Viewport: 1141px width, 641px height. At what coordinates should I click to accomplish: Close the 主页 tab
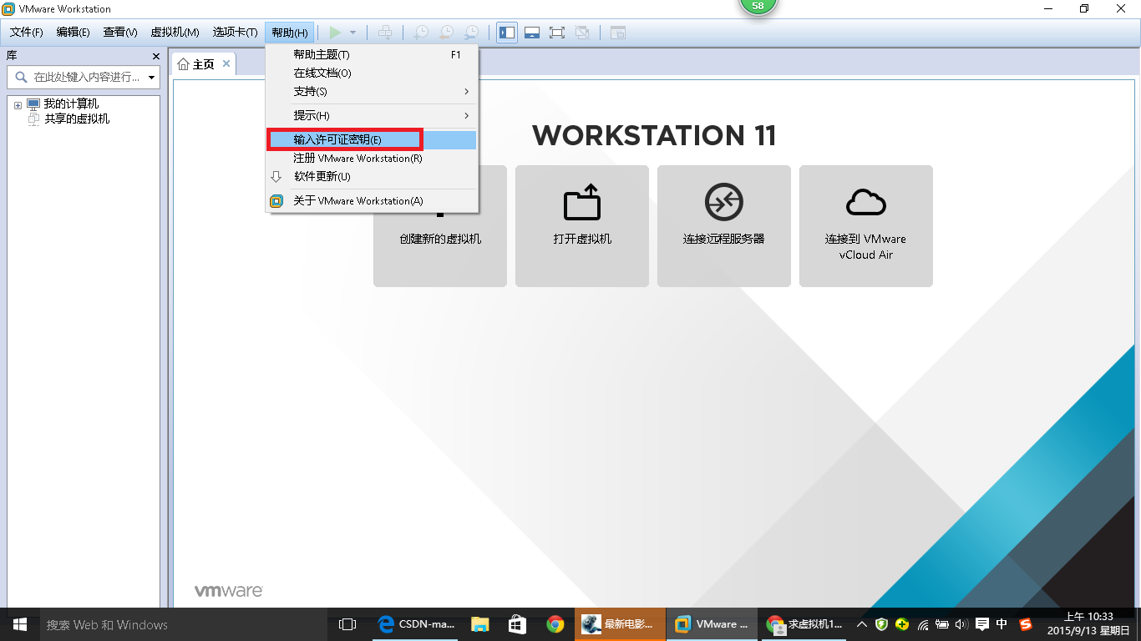click(x=226, y=63)
